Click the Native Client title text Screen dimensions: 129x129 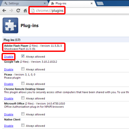coord(12,119)
